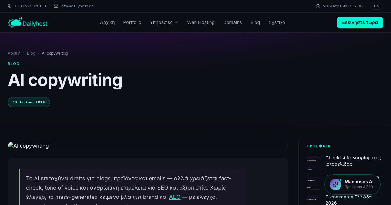Open the info@dailyhost.gr email link
This screenshot has height=205, width=391.
(76, 6)
